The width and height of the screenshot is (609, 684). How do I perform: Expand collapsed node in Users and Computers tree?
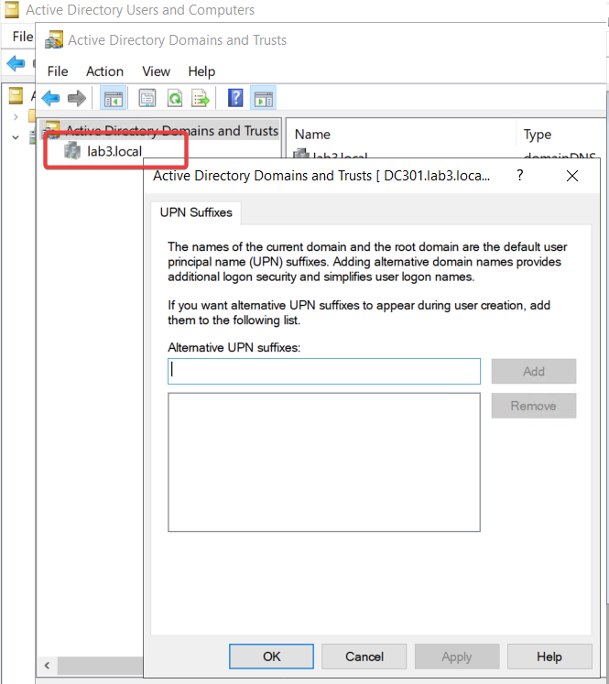(16, 117)
